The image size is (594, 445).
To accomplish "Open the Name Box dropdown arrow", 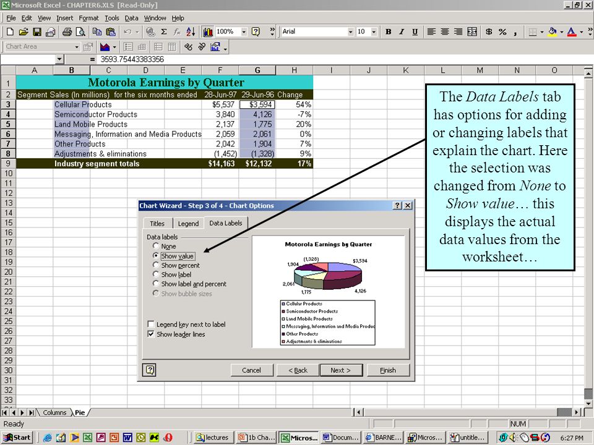I will click(59, 59).
